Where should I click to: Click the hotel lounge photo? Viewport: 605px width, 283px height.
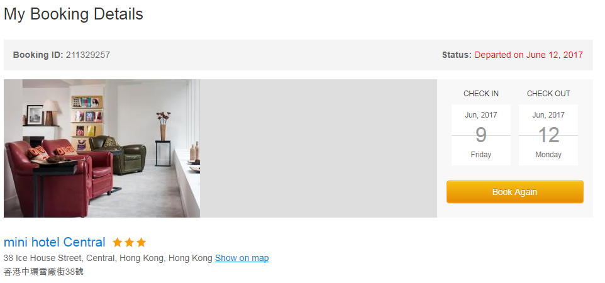[102, 148]
